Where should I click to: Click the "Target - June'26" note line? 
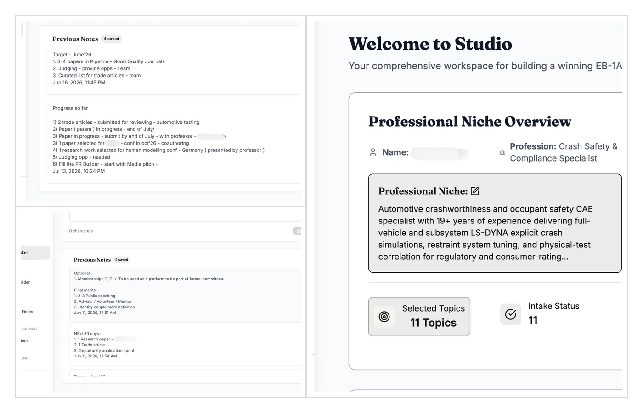point(72,55)
